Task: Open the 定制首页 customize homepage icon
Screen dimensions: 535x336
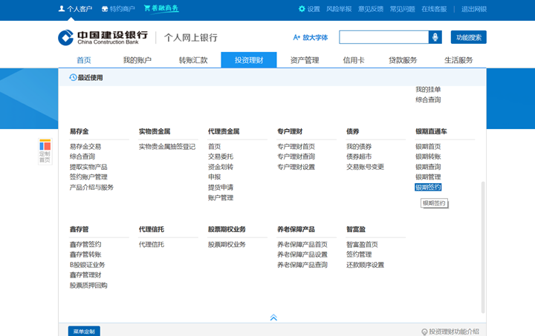Action: (45, 151)
